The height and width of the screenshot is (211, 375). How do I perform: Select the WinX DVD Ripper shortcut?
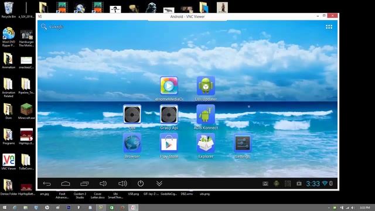point(9,37)
